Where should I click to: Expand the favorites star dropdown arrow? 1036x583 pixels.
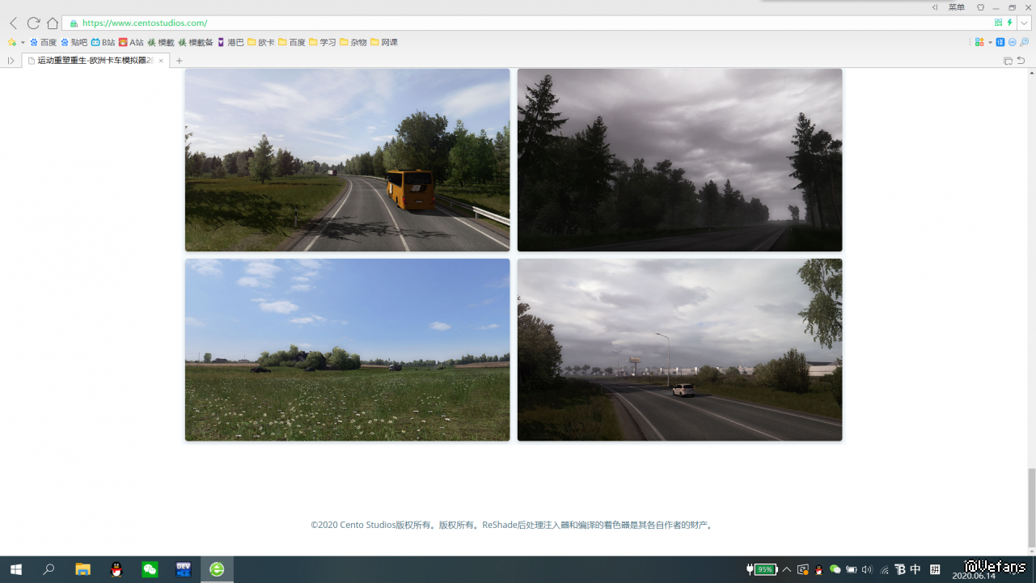click(x=23, y=42)
